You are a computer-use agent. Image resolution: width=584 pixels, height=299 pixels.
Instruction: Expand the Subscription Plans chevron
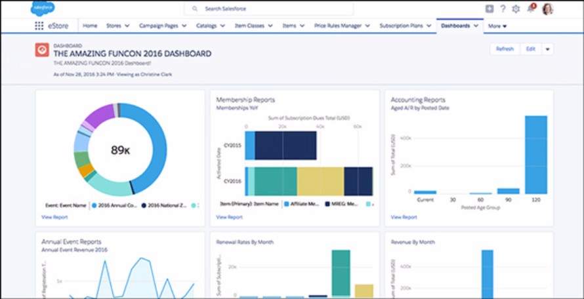point(429,26)
